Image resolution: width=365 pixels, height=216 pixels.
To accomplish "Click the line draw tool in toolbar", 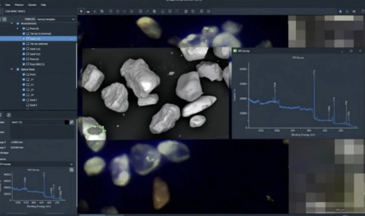I will [147, 11].
